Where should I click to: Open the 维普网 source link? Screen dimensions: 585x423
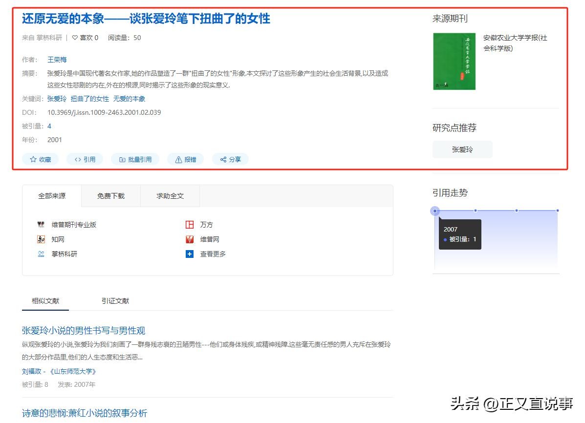(209, 239)
